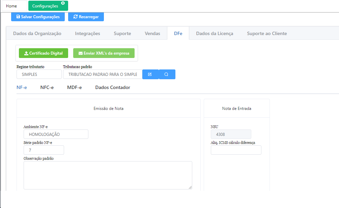
Task: Switch to Dados da Licença tab
Action: 215,33
